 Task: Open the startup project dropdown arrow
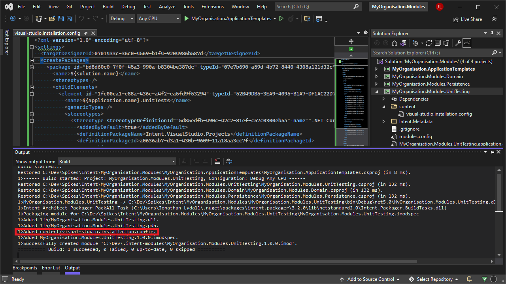pos(275,19)
